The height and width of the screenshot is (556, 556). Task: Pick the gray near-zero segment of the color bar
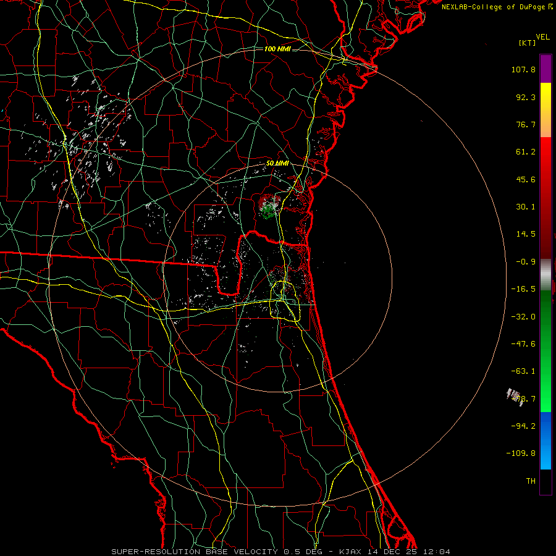coord(545,274)
